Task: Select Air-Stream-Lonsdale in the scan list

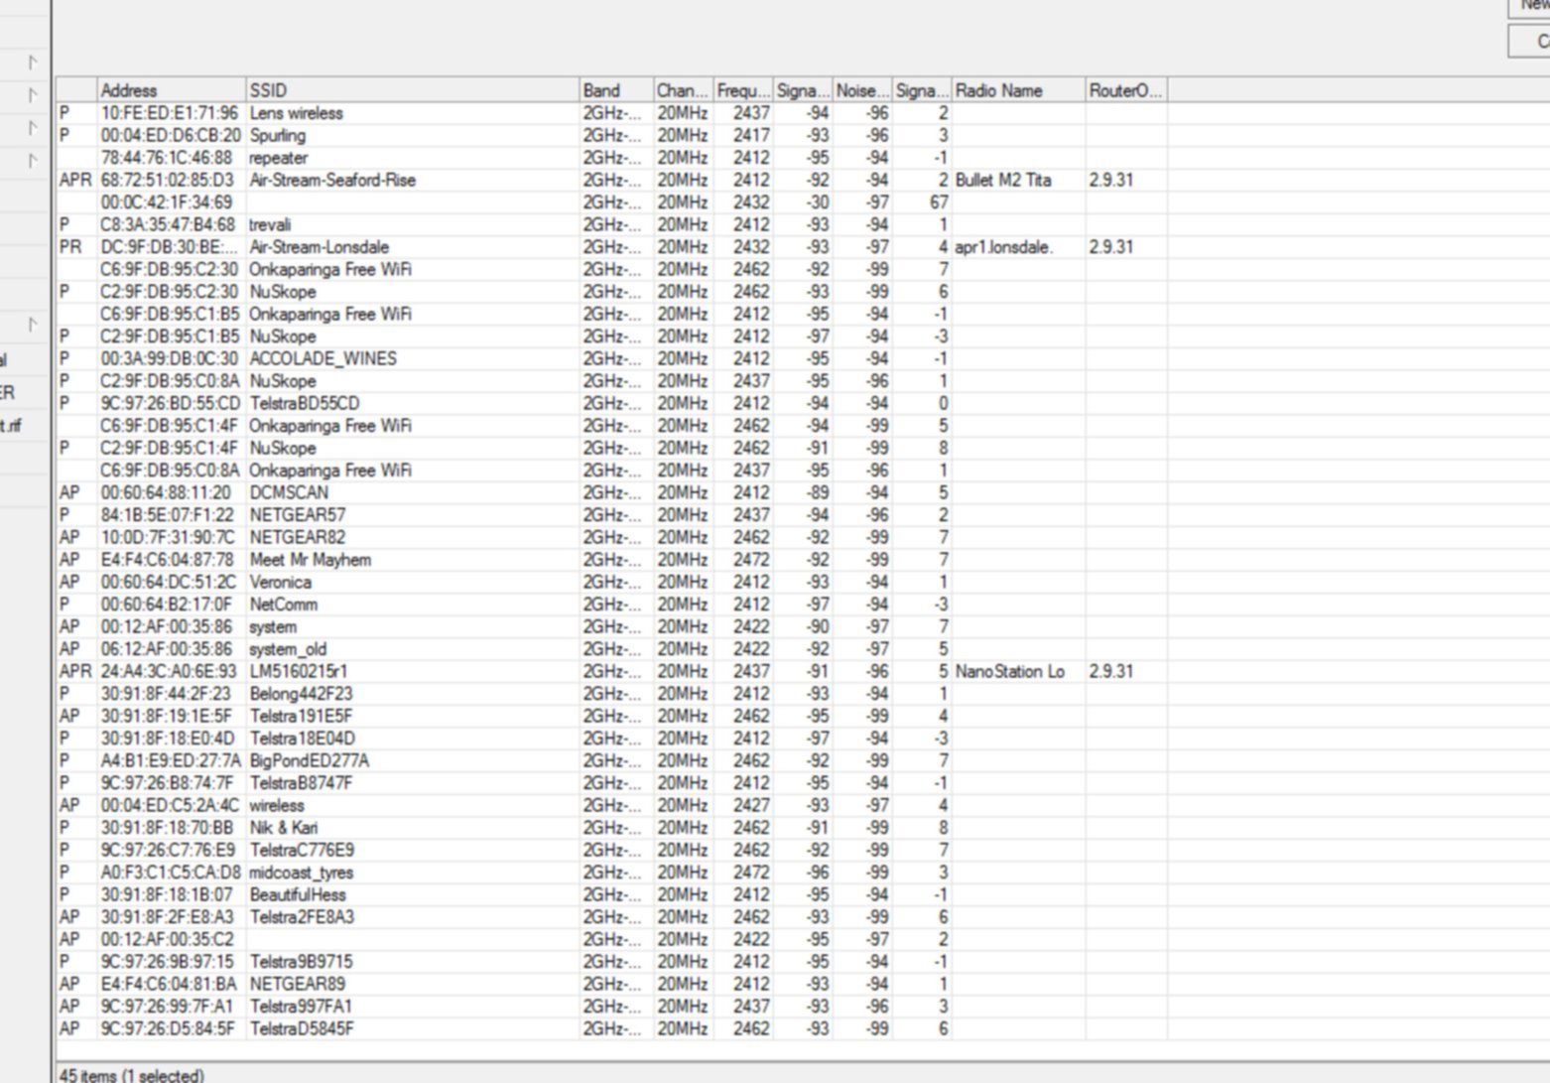Action: [319, 247]
